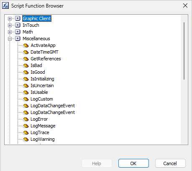Expand the InTouch category node
192x171 pixels.
[10, 25]
